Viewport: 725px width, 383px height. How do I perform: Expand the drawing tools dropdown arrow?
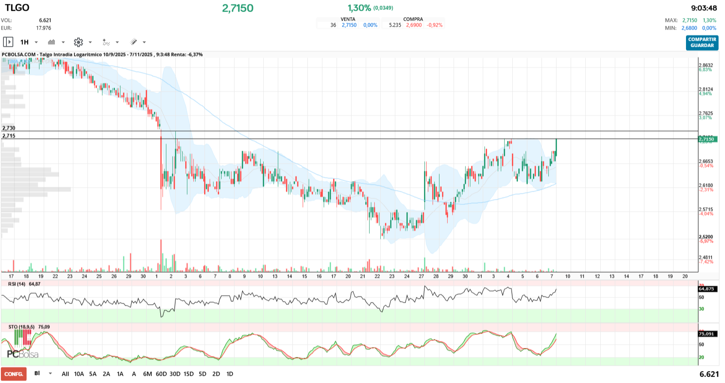point(144,42)
